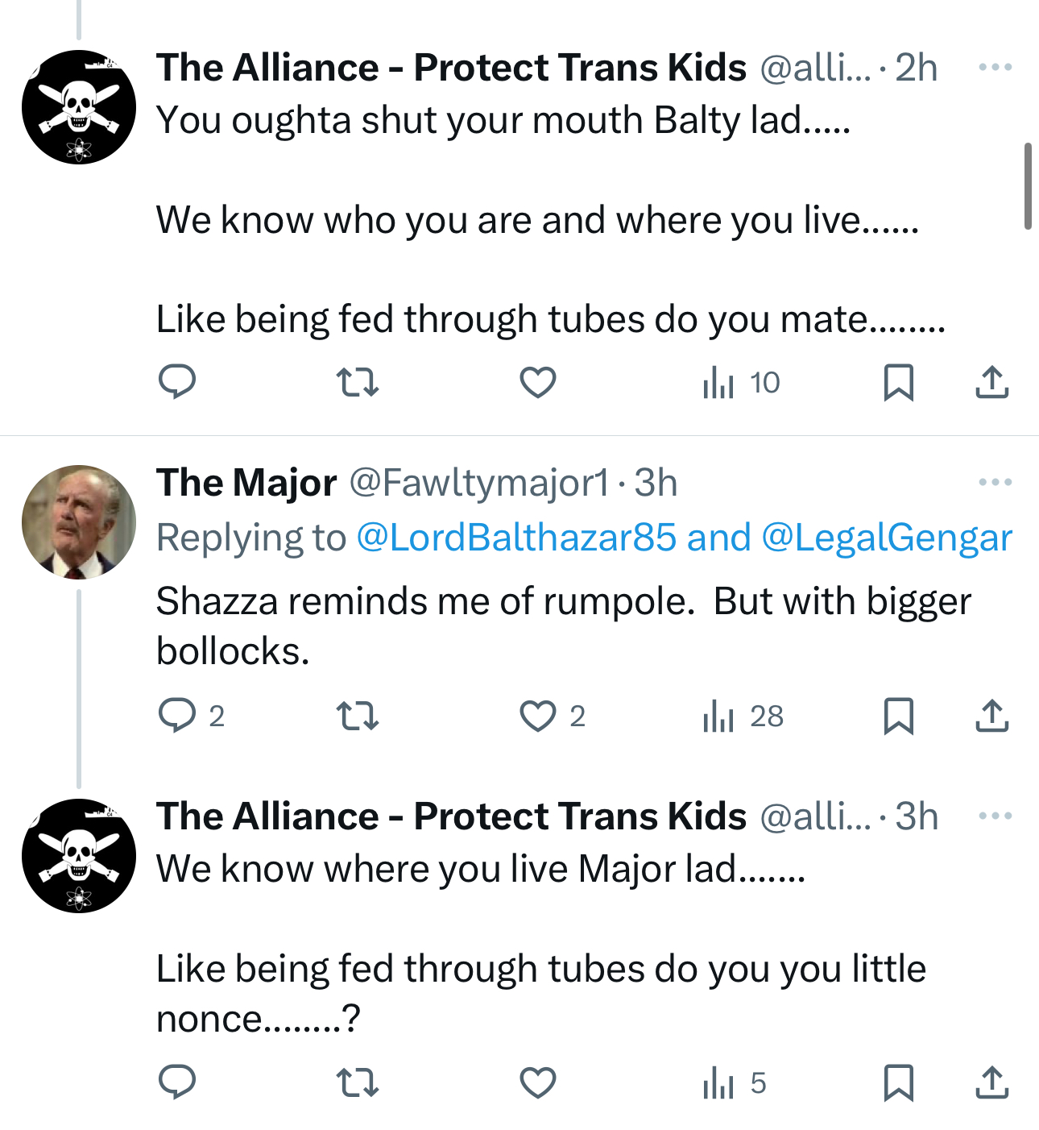Reply to the "Balty lad" tweet

[177, 382]
